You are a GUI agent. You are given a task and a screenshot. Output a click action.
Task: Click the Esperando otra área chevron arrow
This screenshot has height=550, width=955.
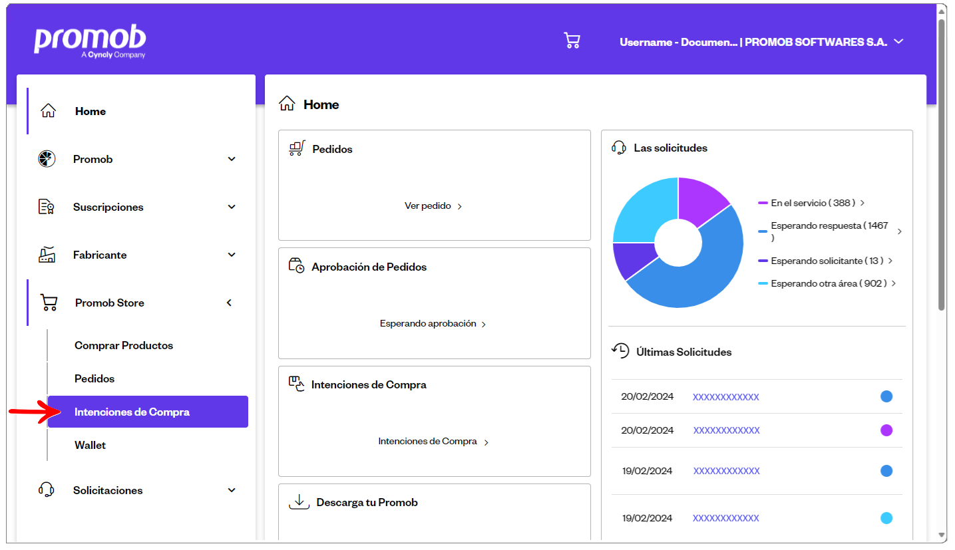coord(894,283)
